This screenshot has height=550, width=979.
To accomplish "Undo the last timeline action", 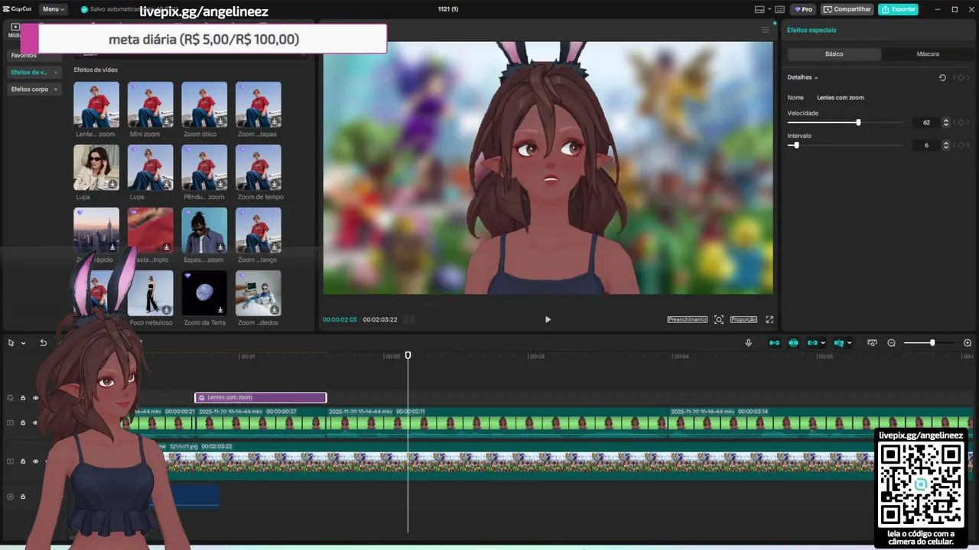I will tap(44, 343).
